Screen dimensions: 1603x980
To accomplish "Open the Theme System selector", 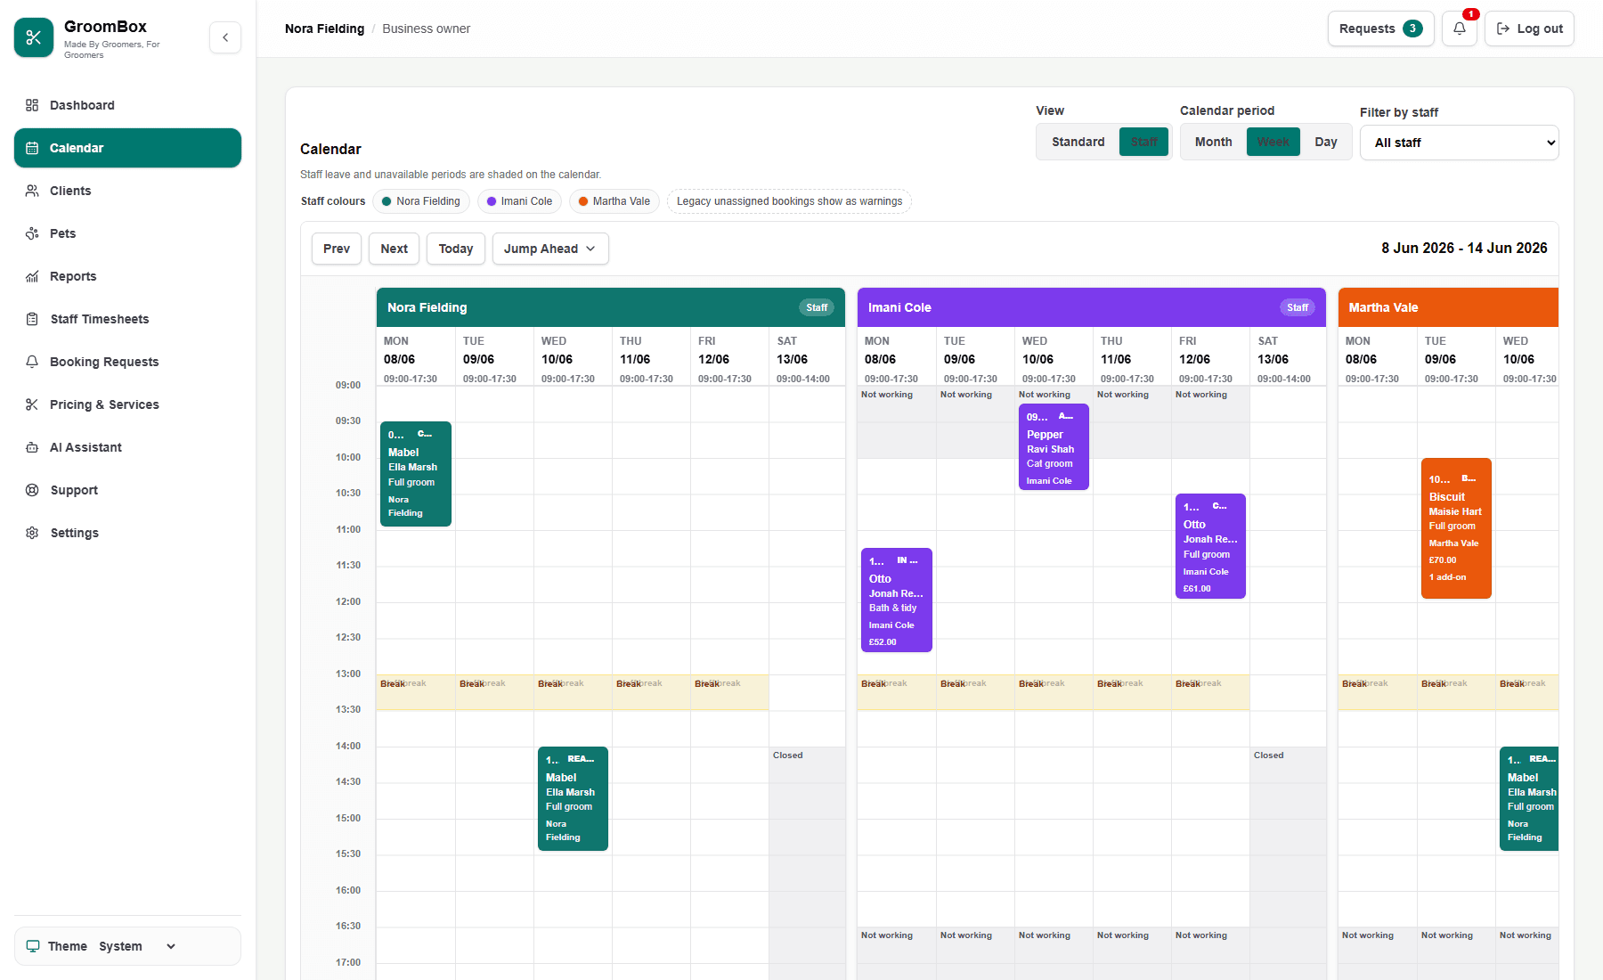I will [x=137, y=946].
